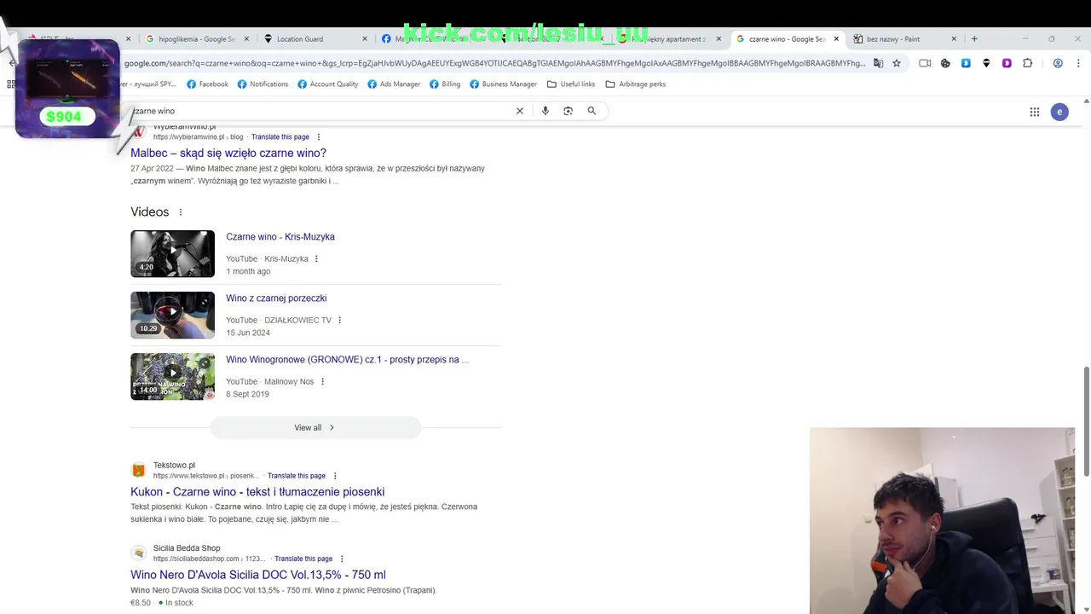Image resolution: width=1091 pixels, height=614 pixels.
Task: Click into the 'czarne wino' search field
Action: coord(320,111)
